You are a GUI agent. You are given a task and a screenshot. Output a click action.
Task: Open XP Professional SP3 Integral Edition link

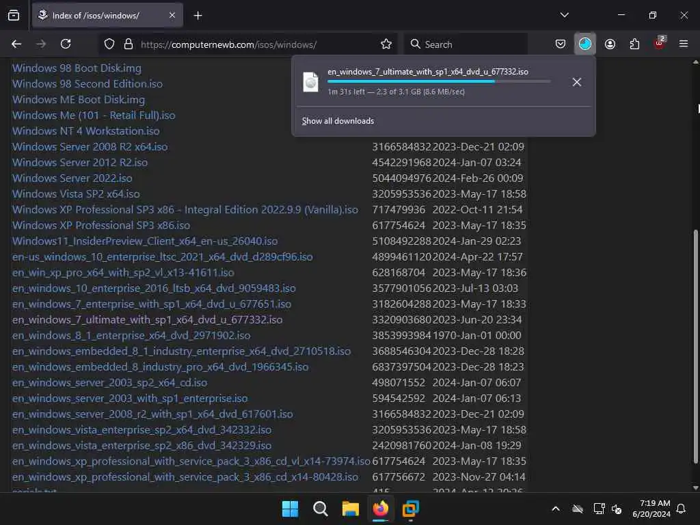tap(185, 209)
